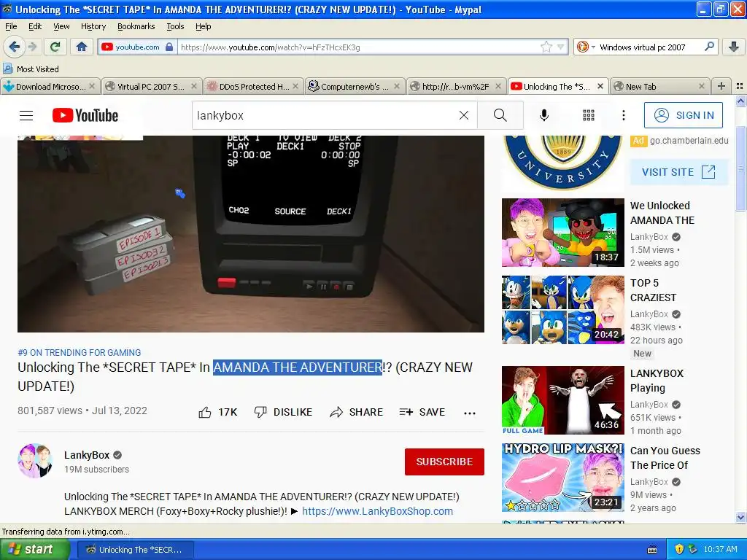Open a new tab with plus button

pos(721,86)
